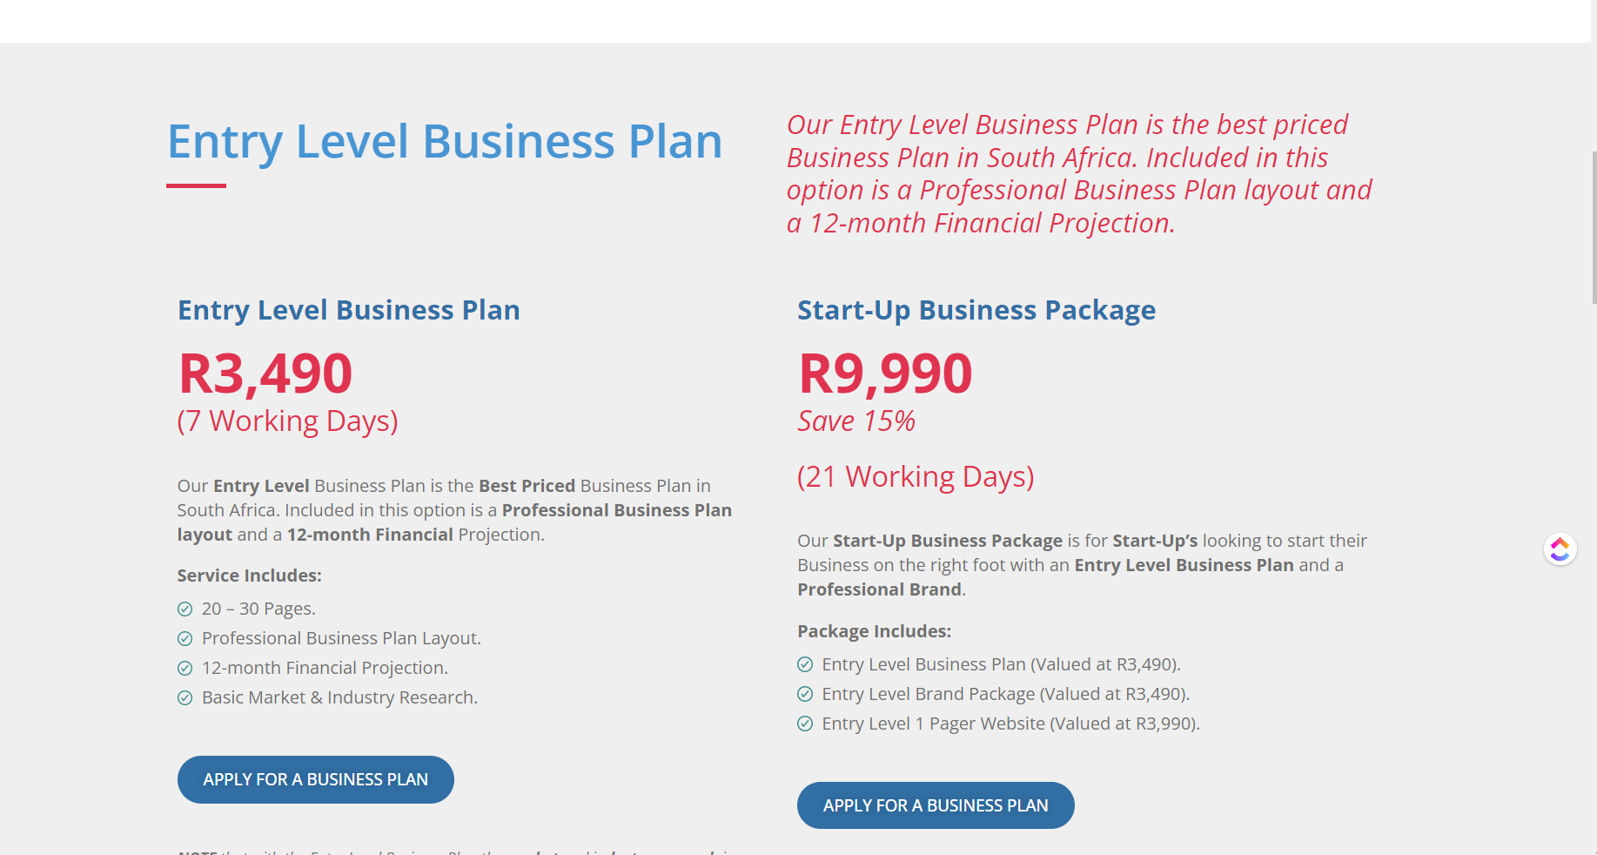Click the "Service Includes:" label
This screenshot has height=855, width=1597.
250,576
